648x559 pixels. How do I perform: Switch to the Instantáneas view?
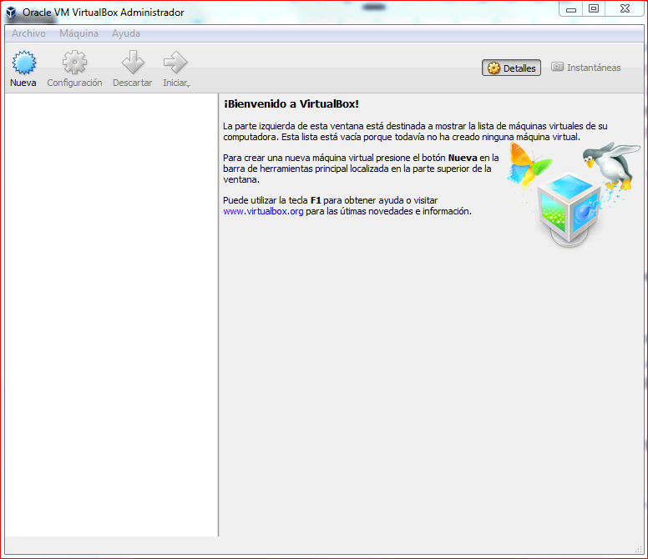point(585,68)
